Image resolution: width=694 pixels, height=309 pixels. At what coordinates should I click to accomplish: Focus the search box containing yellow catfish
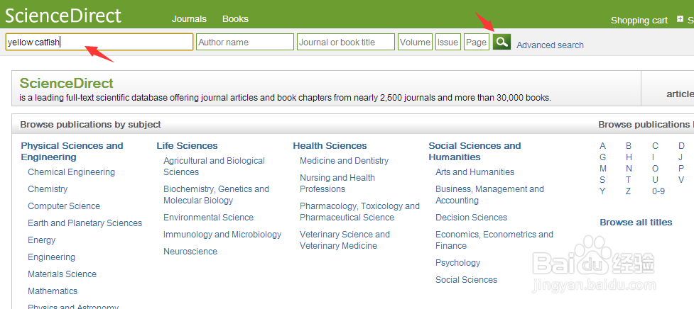click(x=99, y=42)
